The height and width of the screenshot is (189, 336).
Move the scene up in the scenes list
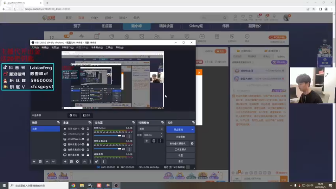(x=47, y=162)
